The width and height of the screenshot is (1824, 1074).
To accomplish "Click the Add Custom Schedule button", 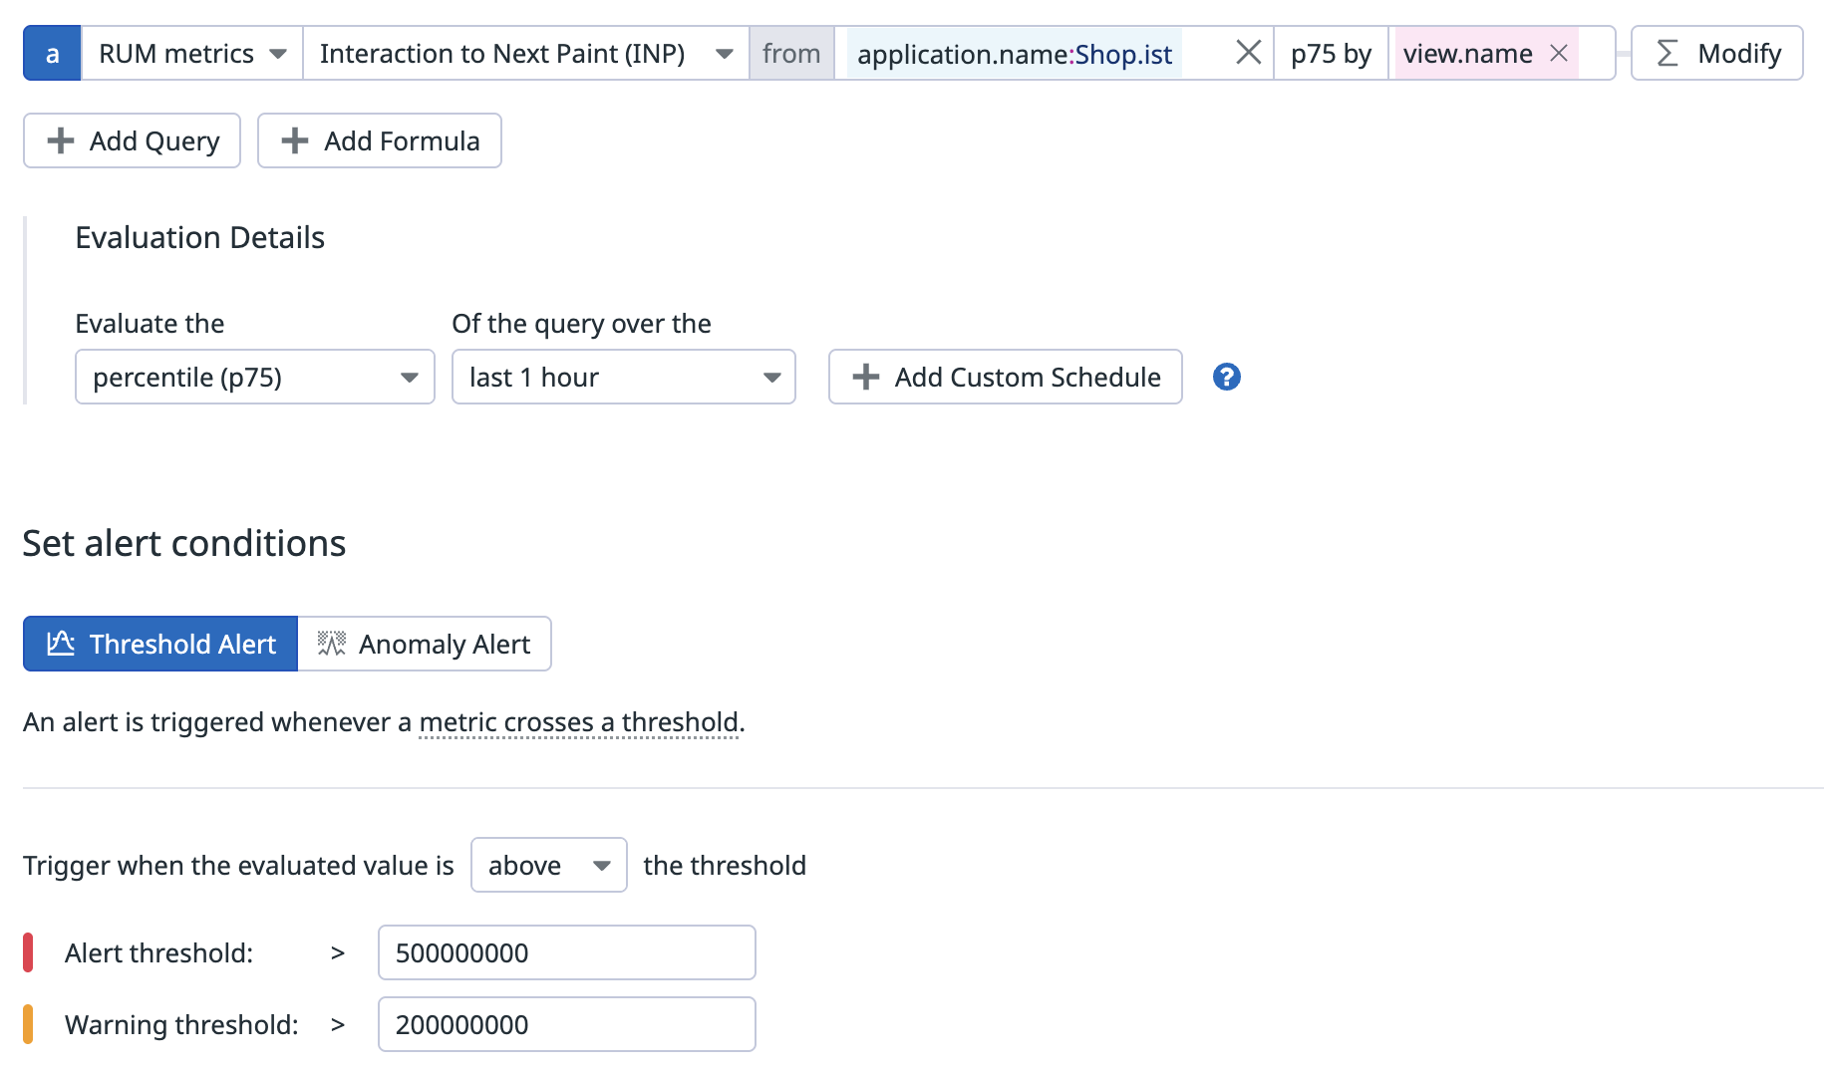I will click(1005, 378).
